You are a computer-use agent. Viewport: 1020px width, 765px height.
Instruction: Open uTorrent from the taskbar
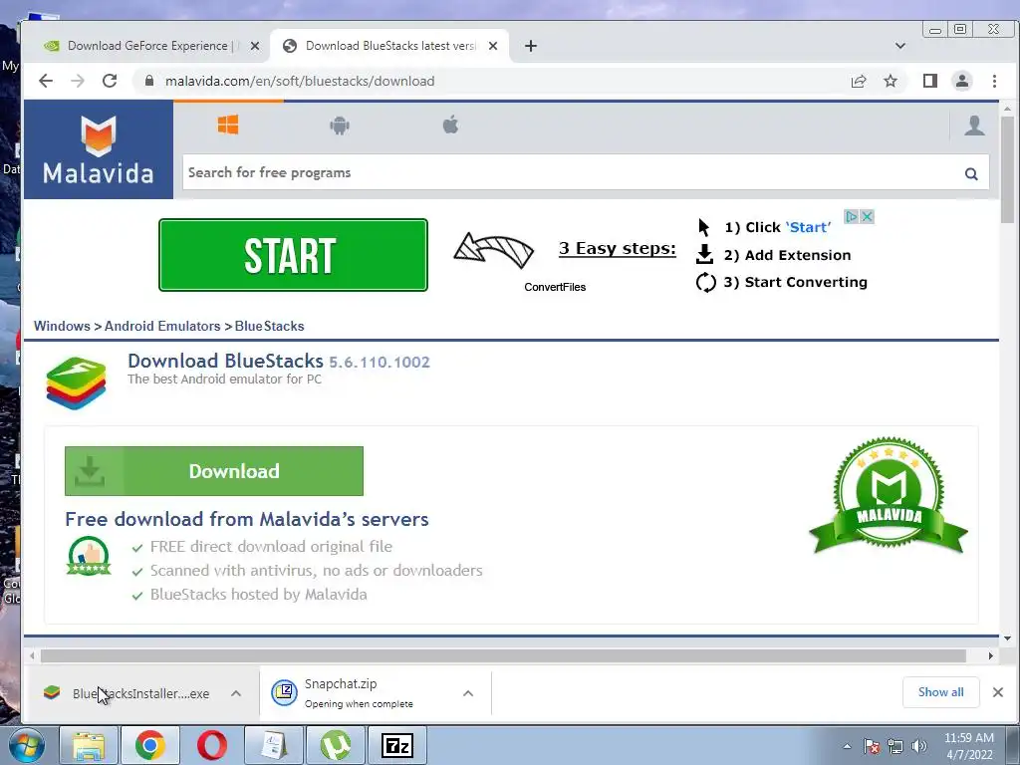[336, 745]
